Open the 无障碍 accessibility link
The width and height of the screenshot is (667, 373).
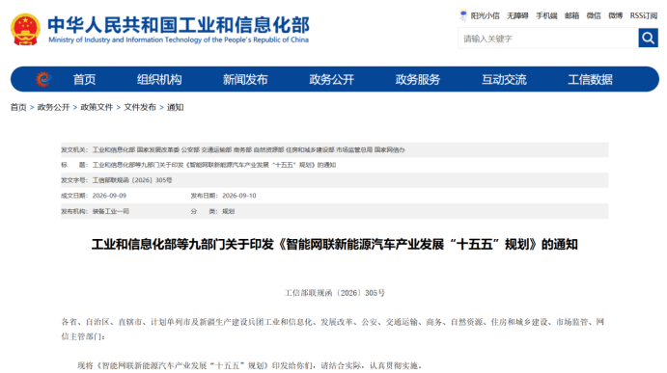click(517, 15)
